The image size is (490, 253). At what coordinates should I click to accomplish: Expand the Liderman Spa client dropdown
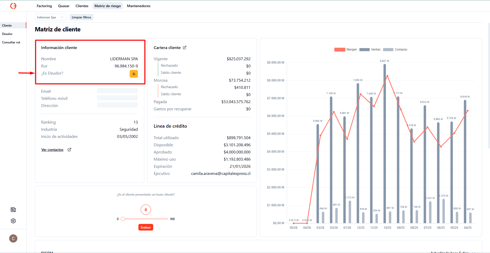[50, 17]
